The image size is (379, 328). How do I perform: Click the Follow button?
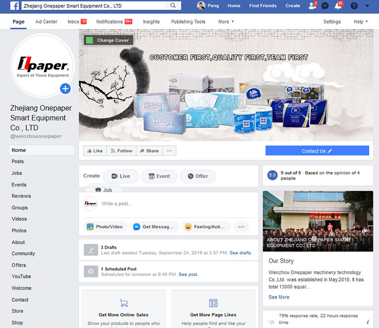tap(121, 151)
